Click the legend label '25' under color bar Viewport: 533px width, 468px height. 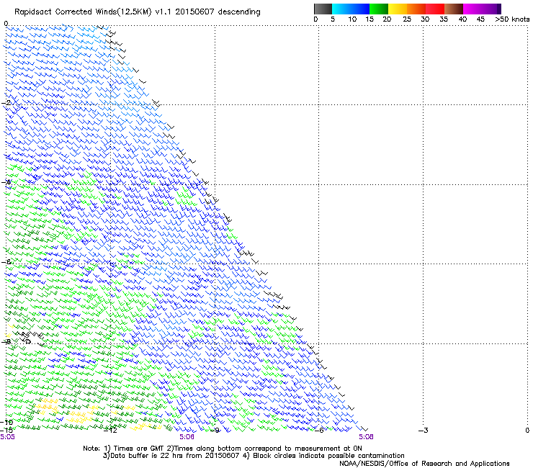pyautogui.click(x=407, y=19)
